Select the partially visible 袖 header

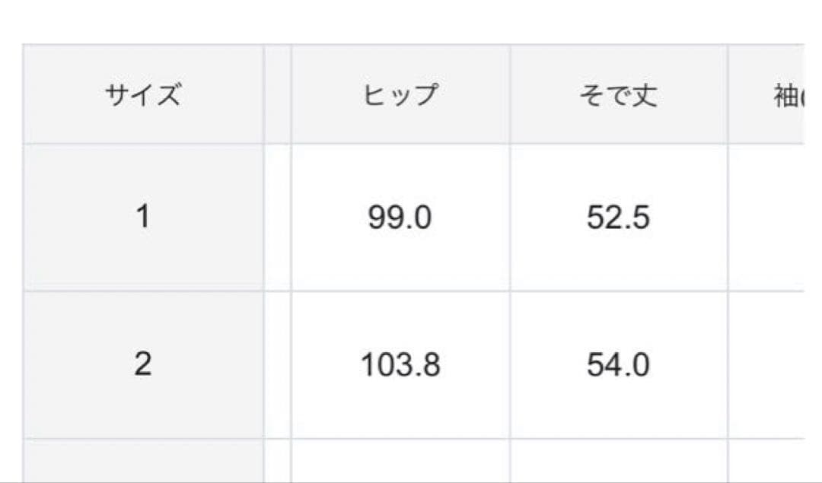click(784, 96)
